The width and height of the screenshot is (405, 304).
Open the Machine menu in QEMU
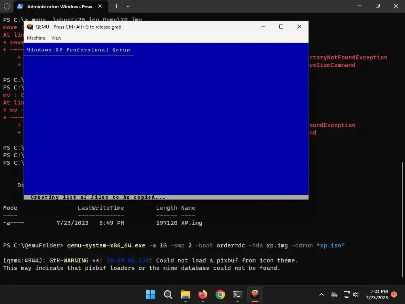point(36,38)
